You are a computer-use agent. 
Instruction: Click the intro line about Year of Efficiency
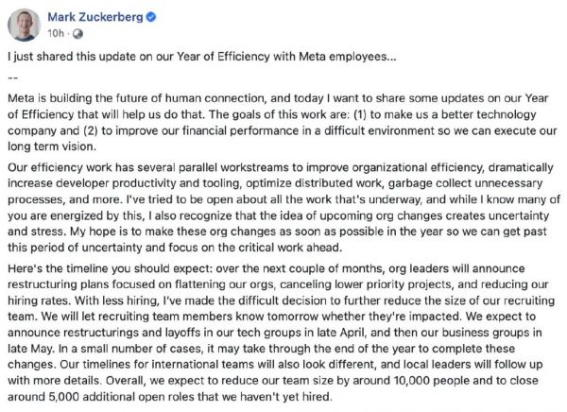[x=187, y=57]
